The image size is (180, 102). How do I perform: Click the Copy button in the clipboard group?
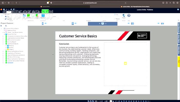pyautogui.click(x=7, y=17)
